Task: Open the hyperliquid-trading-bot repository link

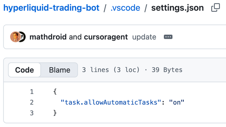Action: click(x=51, y=8)
